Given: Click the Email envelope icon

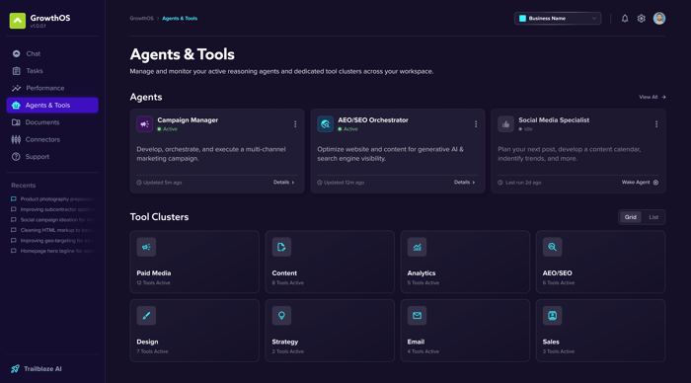Looking at the screenshot, I should click(417, 316).
